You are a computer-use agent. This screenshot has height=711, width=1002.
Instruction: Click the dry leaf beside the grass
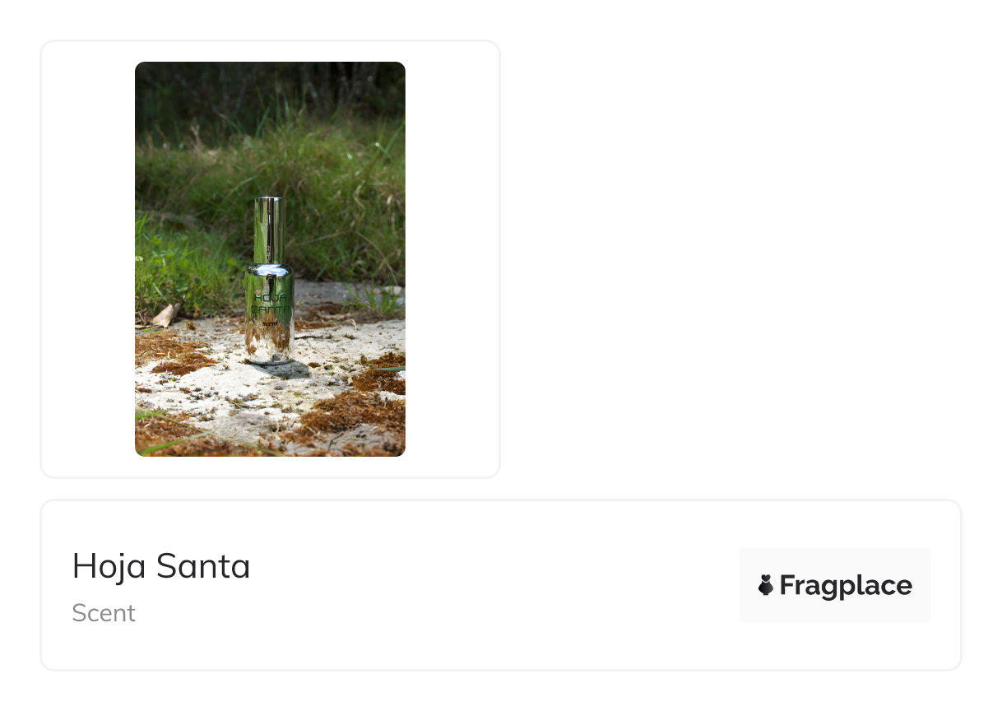[164, 315]
